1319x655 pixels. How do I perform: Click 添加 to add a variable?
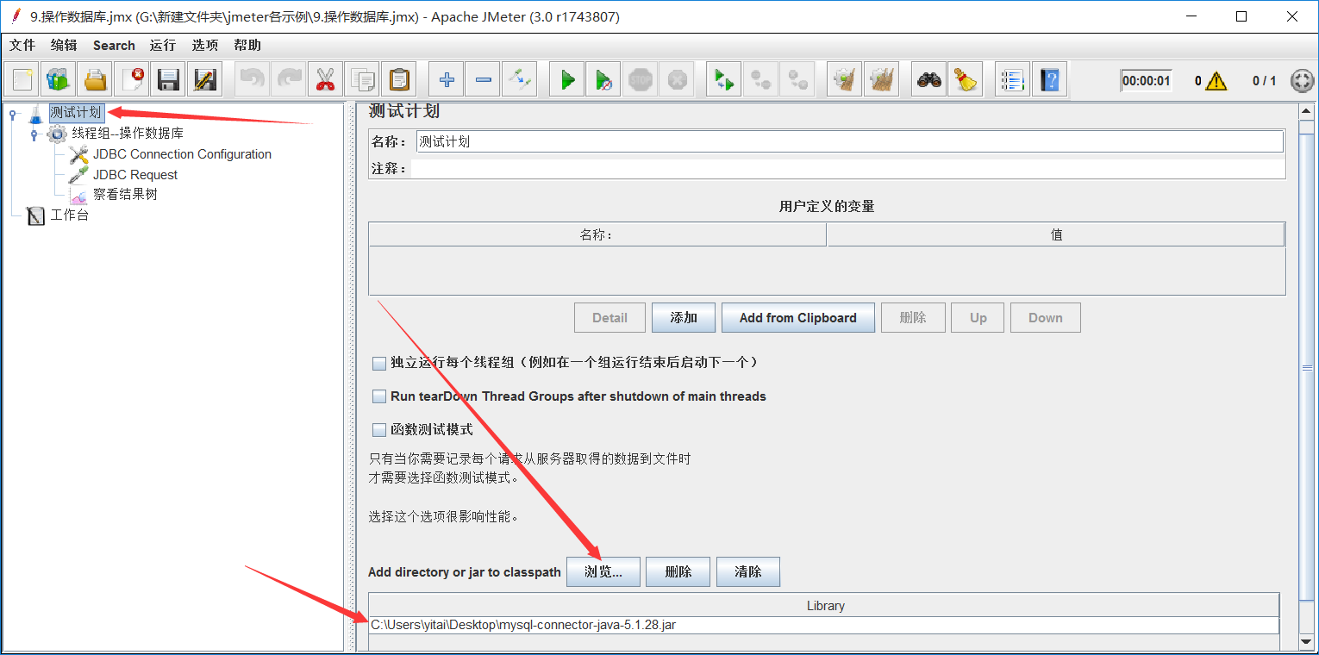click(x=684, y=317)
